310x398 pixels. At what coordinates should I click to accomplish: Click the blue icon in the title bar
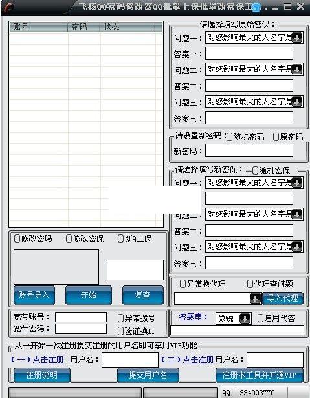[x=257, y=7]
